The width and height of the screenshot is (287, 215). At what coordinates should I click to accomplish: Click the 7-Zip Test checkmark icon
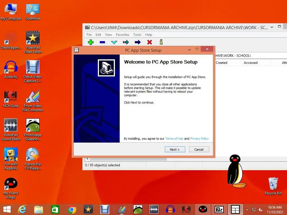pyautogui.click(x=114, y=43)
